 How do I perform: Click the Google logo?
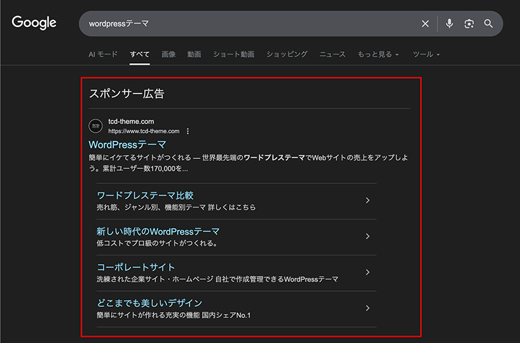[x=34, y=22]
